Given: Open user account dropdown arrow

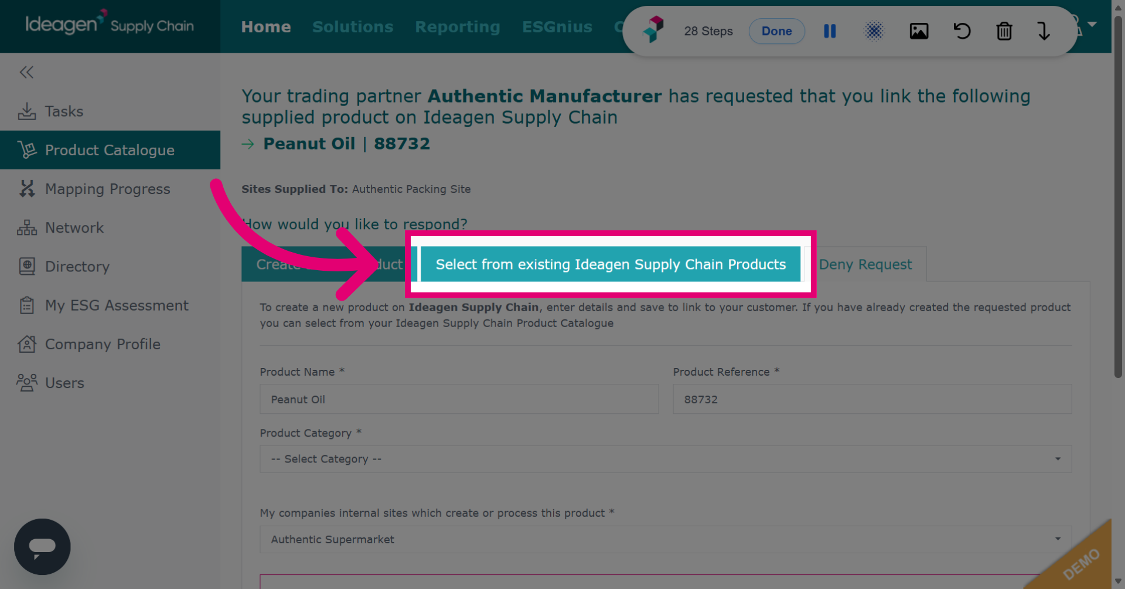Looking at the screenshot, I should (1092, 24).
